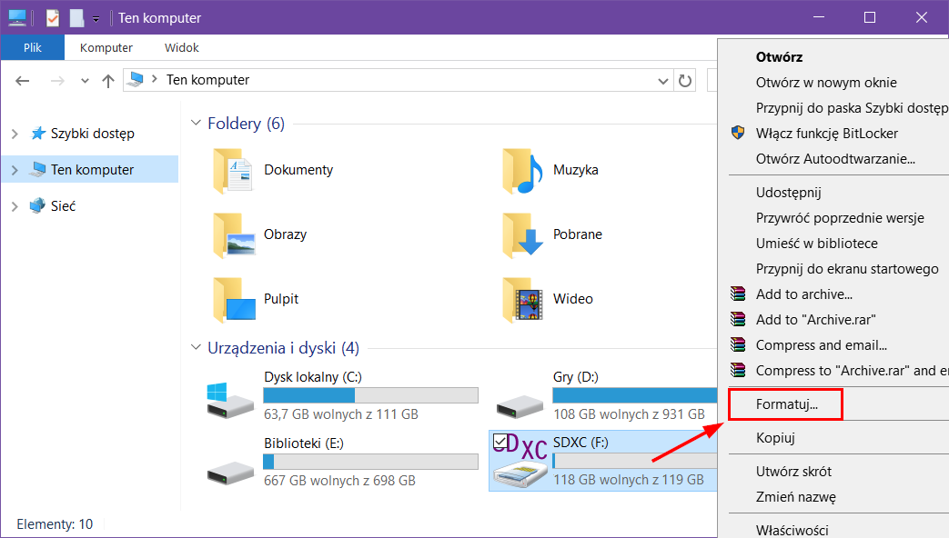Collapse the Urządzenia i dyski (4) group

point(196,347)
